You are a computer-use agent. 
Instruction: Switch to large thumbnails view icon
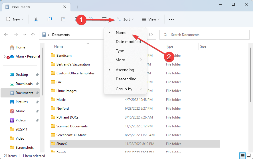pyautogui.click(x=249, y=156)
